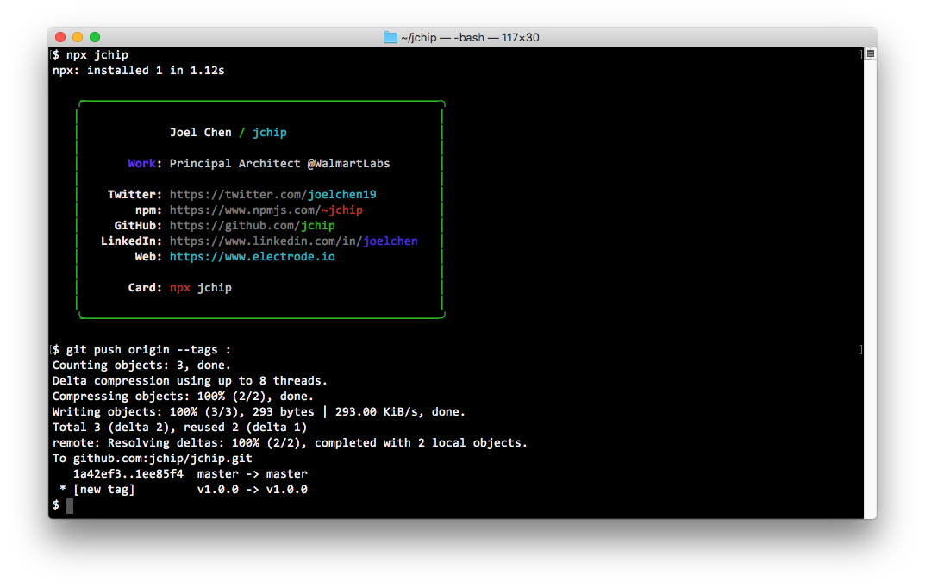
Task: Click 'To github.com:jchip/jchip.git' line
Action: tap(153, 459)
